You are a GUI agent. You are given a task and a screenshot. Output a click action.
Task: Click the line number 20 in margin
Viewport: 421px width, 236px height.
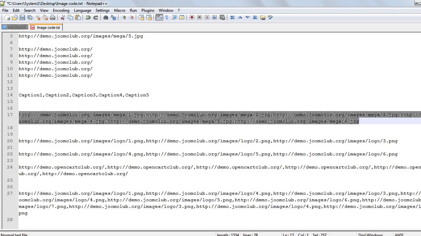tap(10, 141)
